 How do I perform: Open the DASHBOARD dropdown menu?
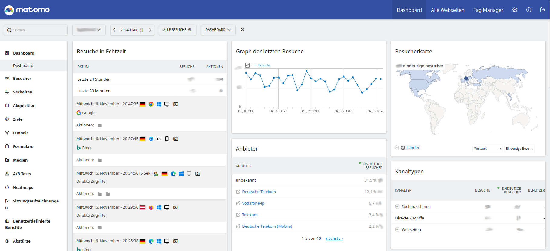tap(218, 30)
